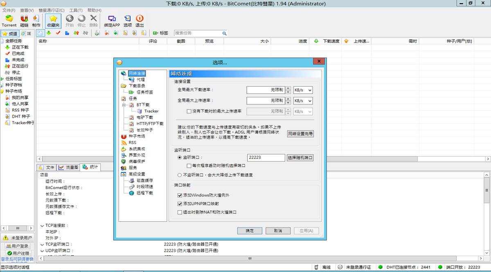Select the 不监听端口 radio button

click(x=179, y=175)
